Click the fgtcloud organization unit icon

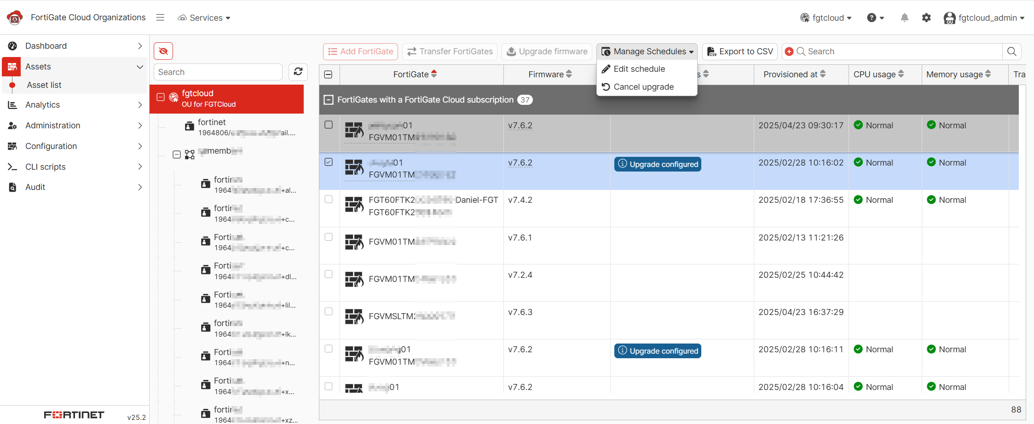173,97
